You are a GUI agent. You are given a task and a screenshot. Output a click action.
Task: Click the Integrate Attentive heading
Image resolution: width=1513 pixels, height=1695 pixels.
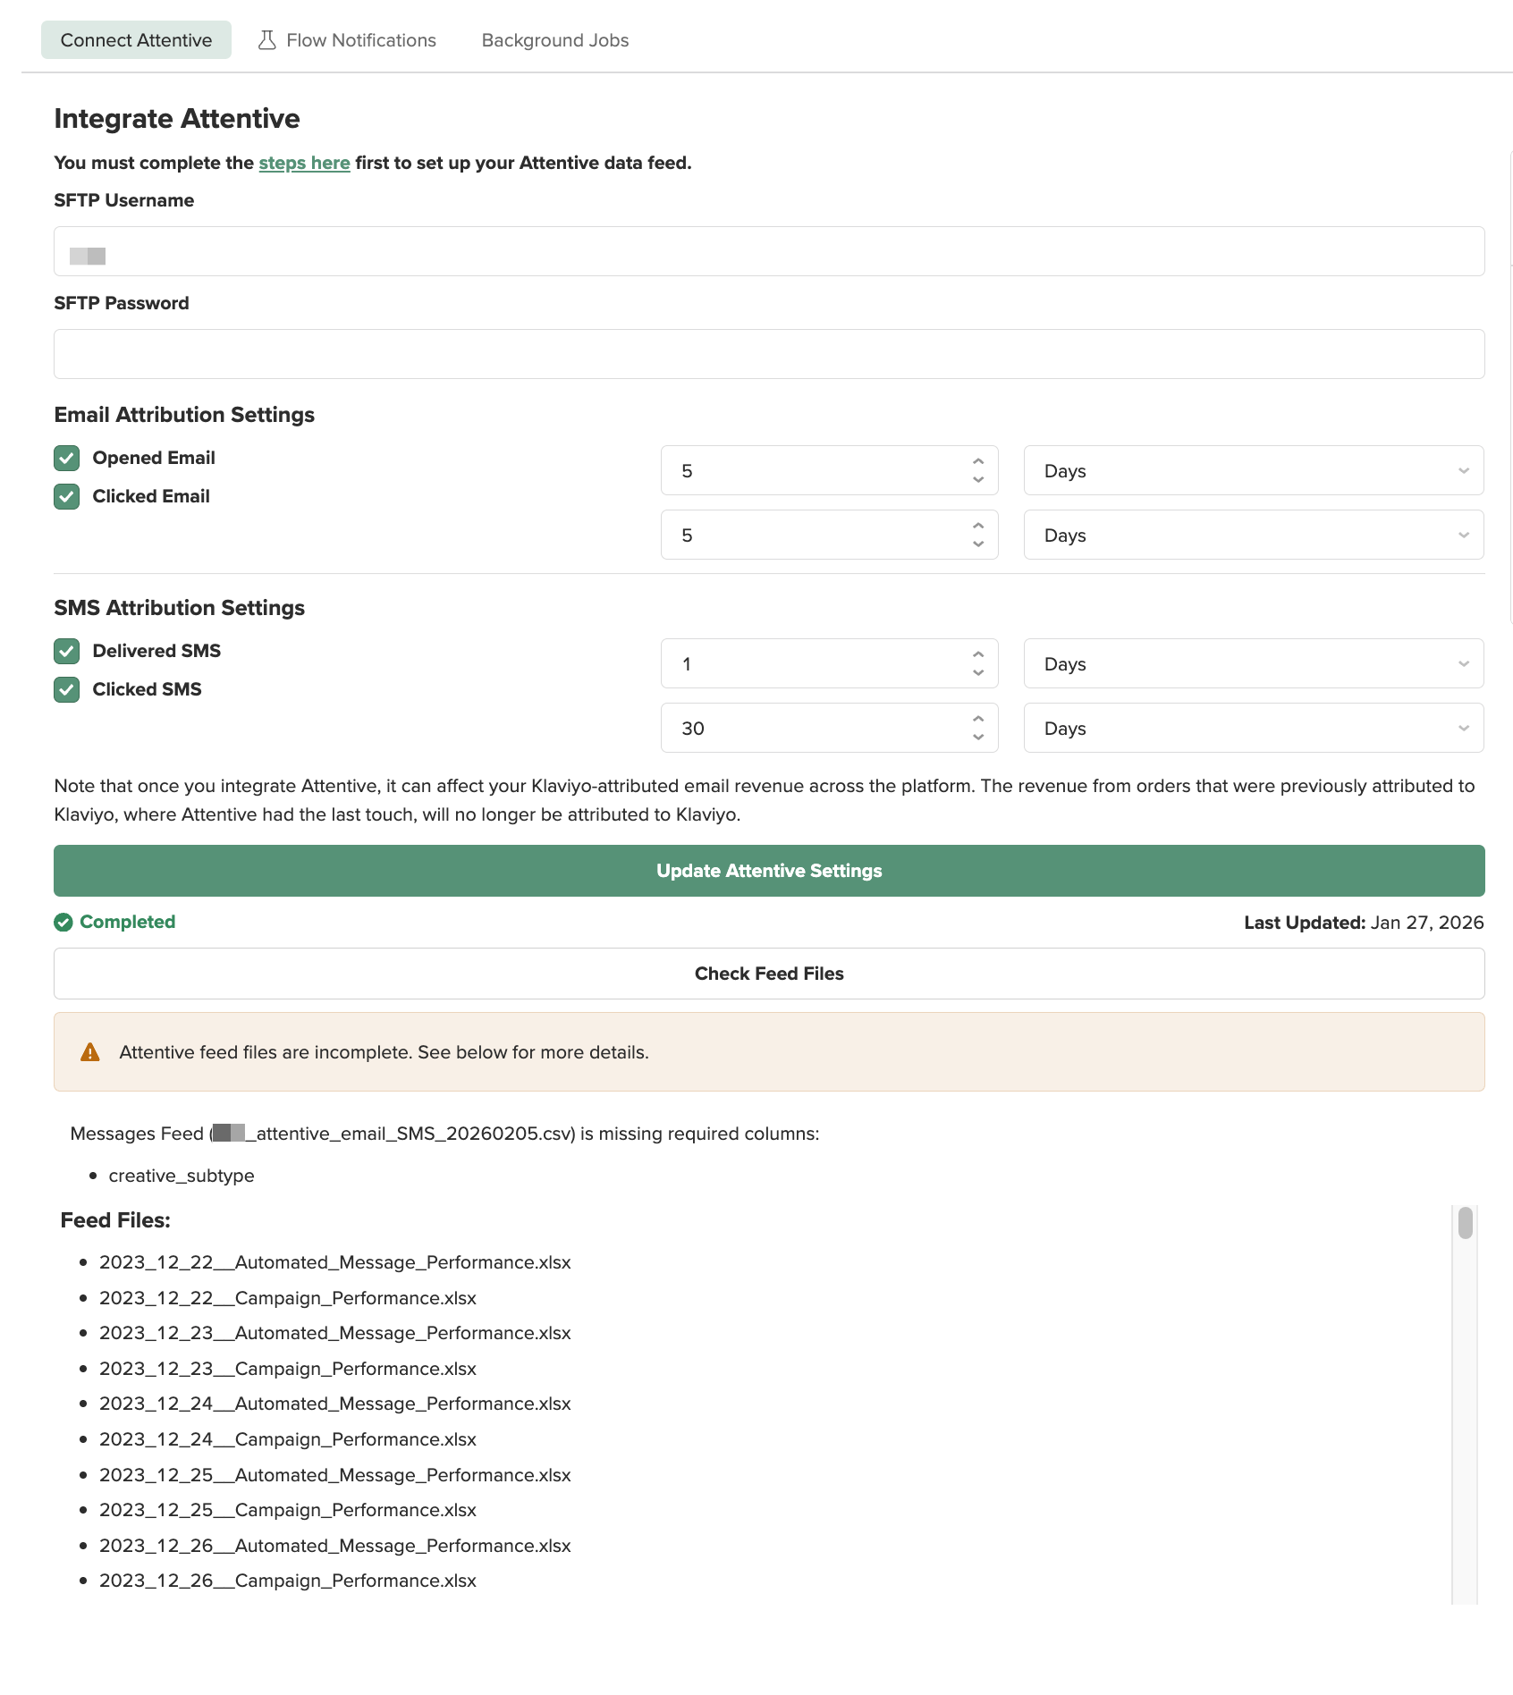pos(177,119)
